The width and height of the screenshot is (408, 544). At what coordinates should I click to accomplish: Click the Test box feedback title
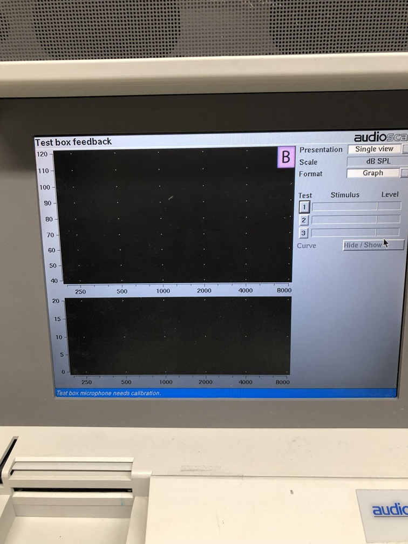73,142
